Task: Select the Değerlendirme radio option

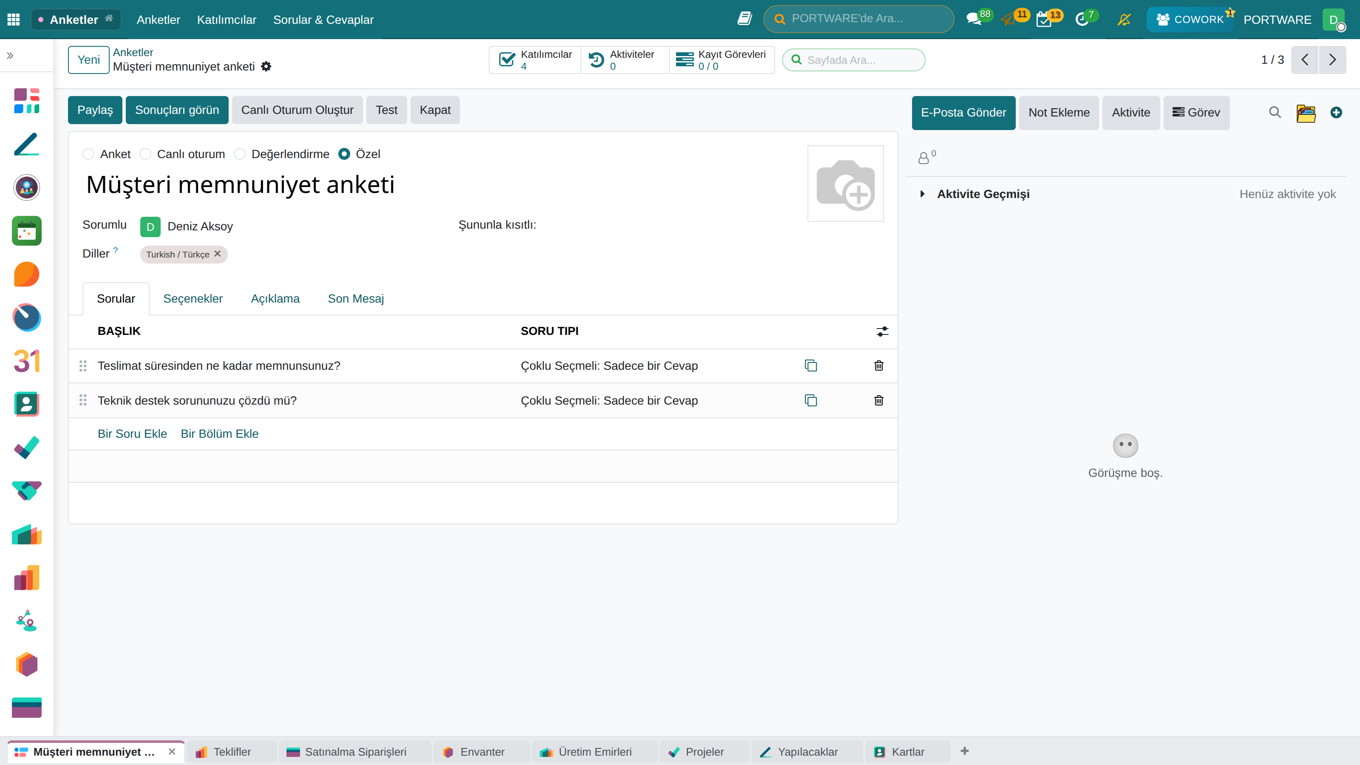Action: (x=240, y=153)
